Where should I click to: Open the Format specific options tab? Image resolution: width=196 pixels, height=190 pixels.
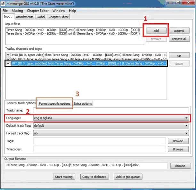pyautogui.click(x=54, y=104)
